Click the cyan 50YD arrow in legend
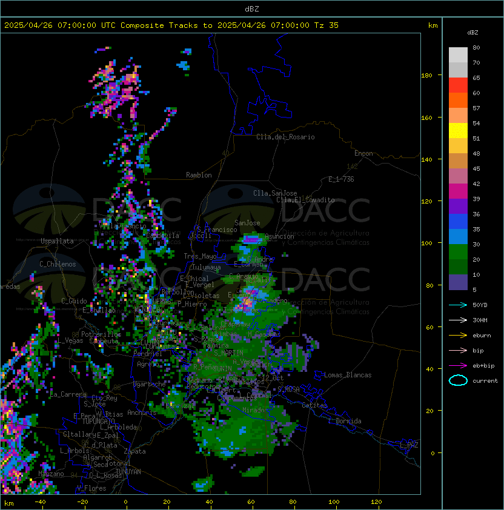Screen dimensions: 504x510 (x=458, y=305)
